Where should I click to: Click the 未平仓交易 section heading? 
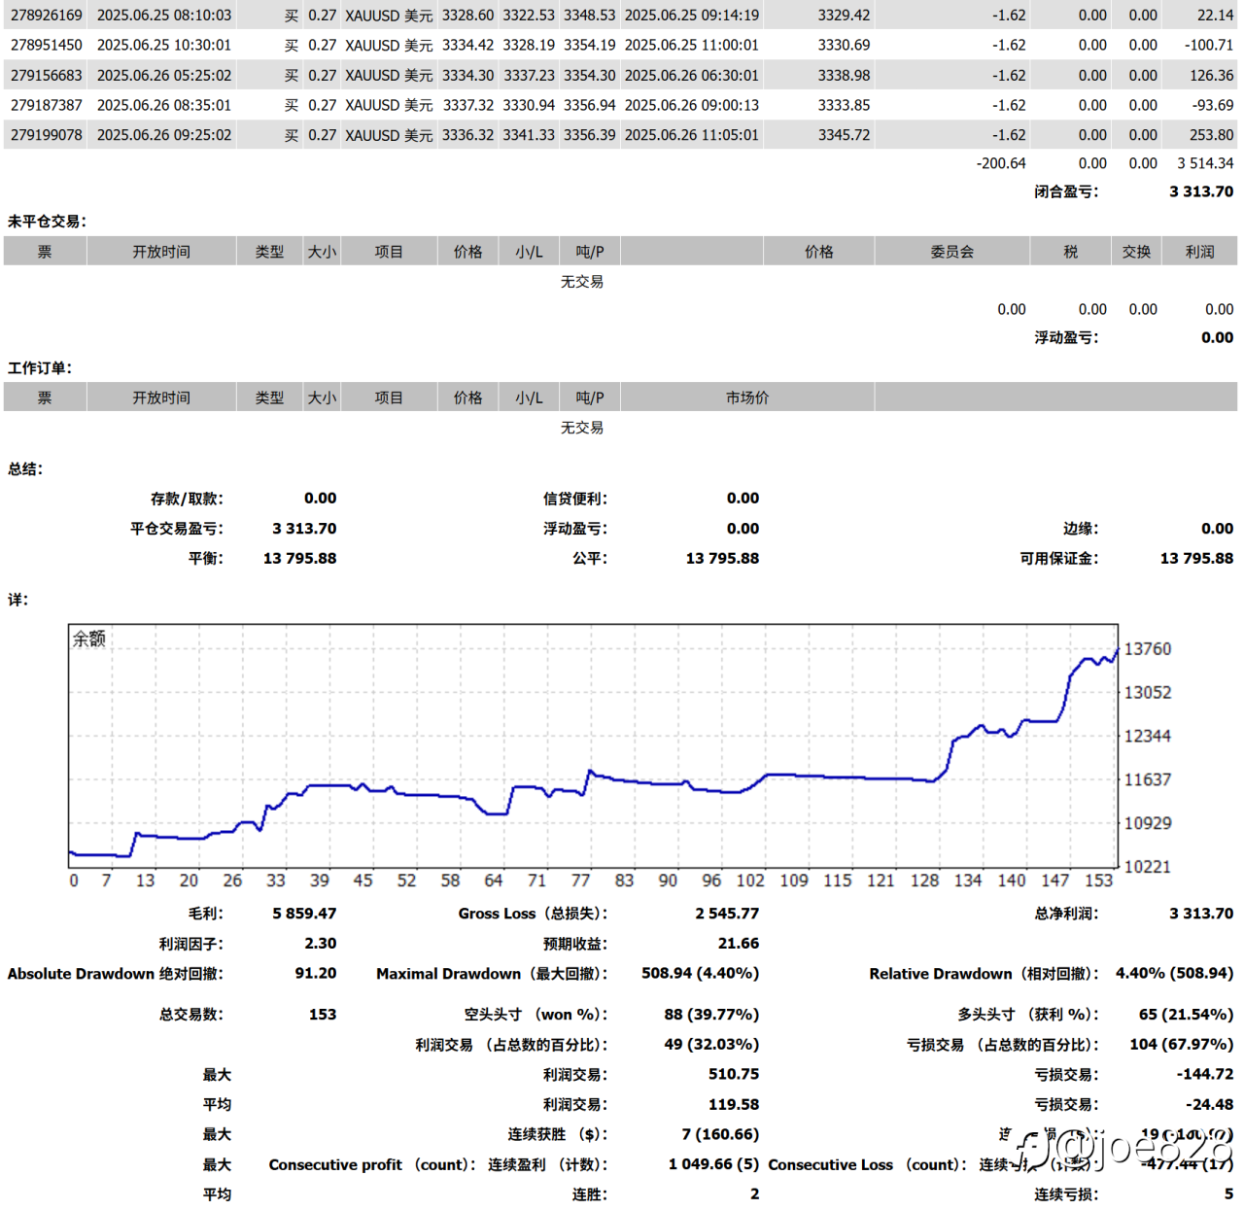[47, 222]
